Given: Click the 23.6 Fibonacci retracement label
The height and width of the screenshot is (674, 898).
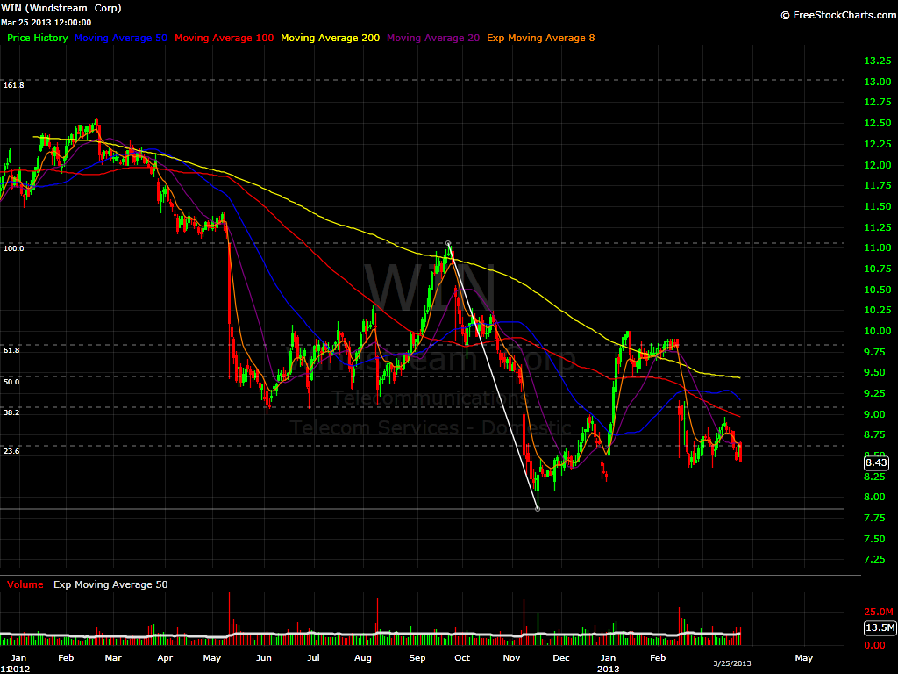Looking at the screenshot, I should coord(11,450).
